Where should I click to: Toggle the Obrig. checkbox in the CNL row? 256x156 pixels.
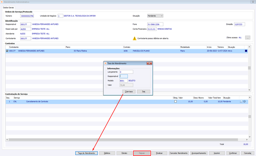[175, 101]
